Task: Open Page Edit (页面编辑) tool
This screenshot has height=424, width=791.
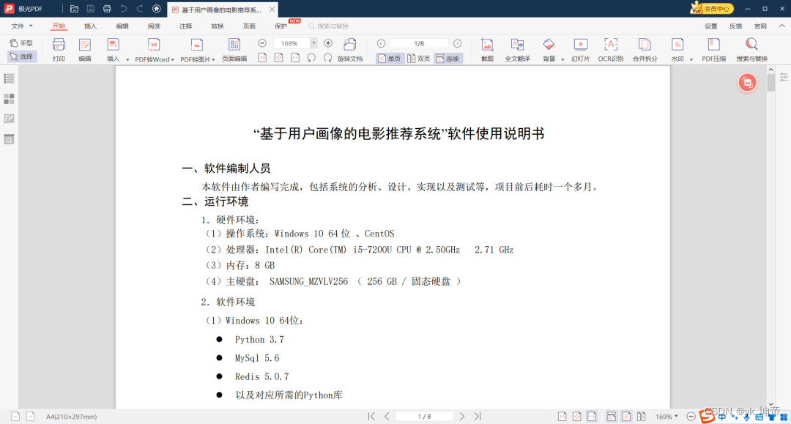Action: tap(234, 50)
